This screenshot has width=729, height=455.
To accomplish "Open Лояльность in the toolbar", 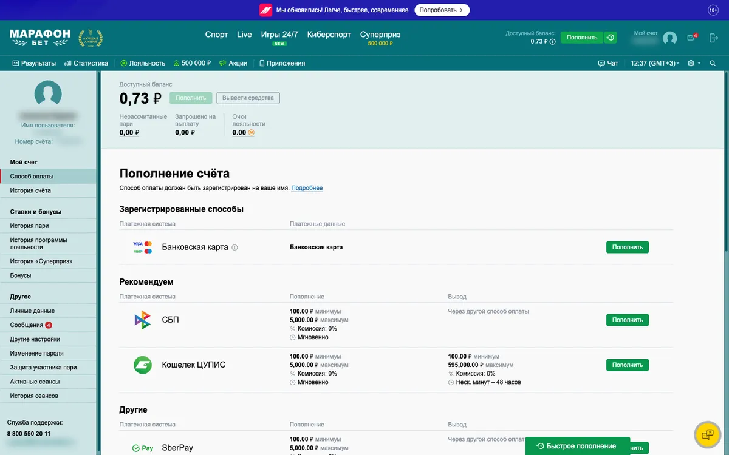I will [x=143, y=63].
